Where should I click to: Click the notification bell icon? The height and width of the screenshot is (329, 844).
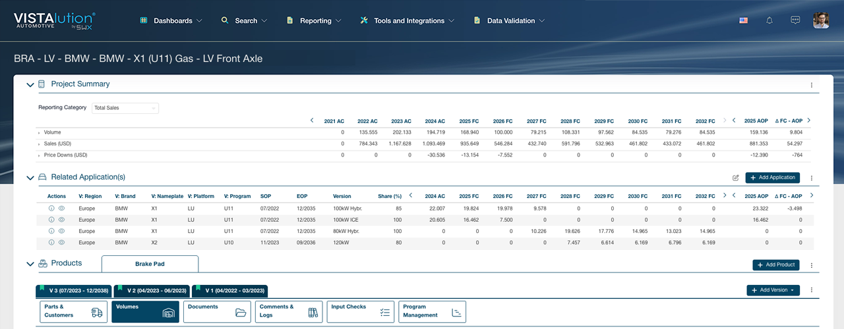[769, 20]
